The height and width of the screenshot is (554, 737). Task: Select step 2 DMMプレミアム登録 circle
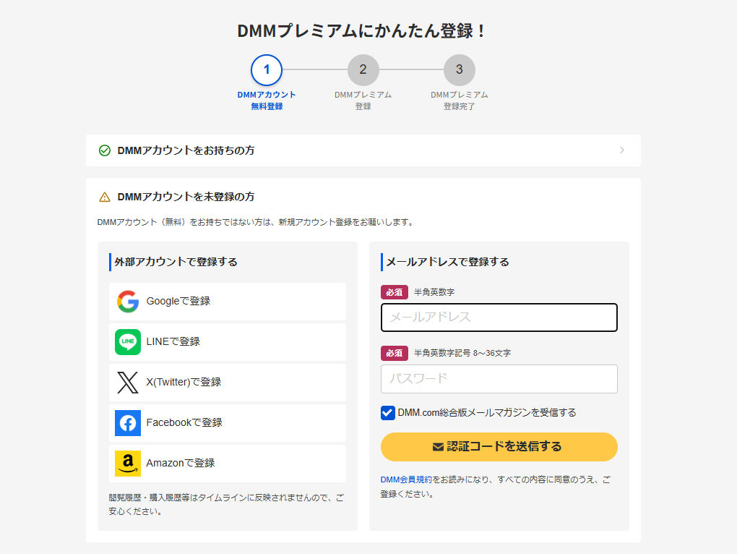363,70
